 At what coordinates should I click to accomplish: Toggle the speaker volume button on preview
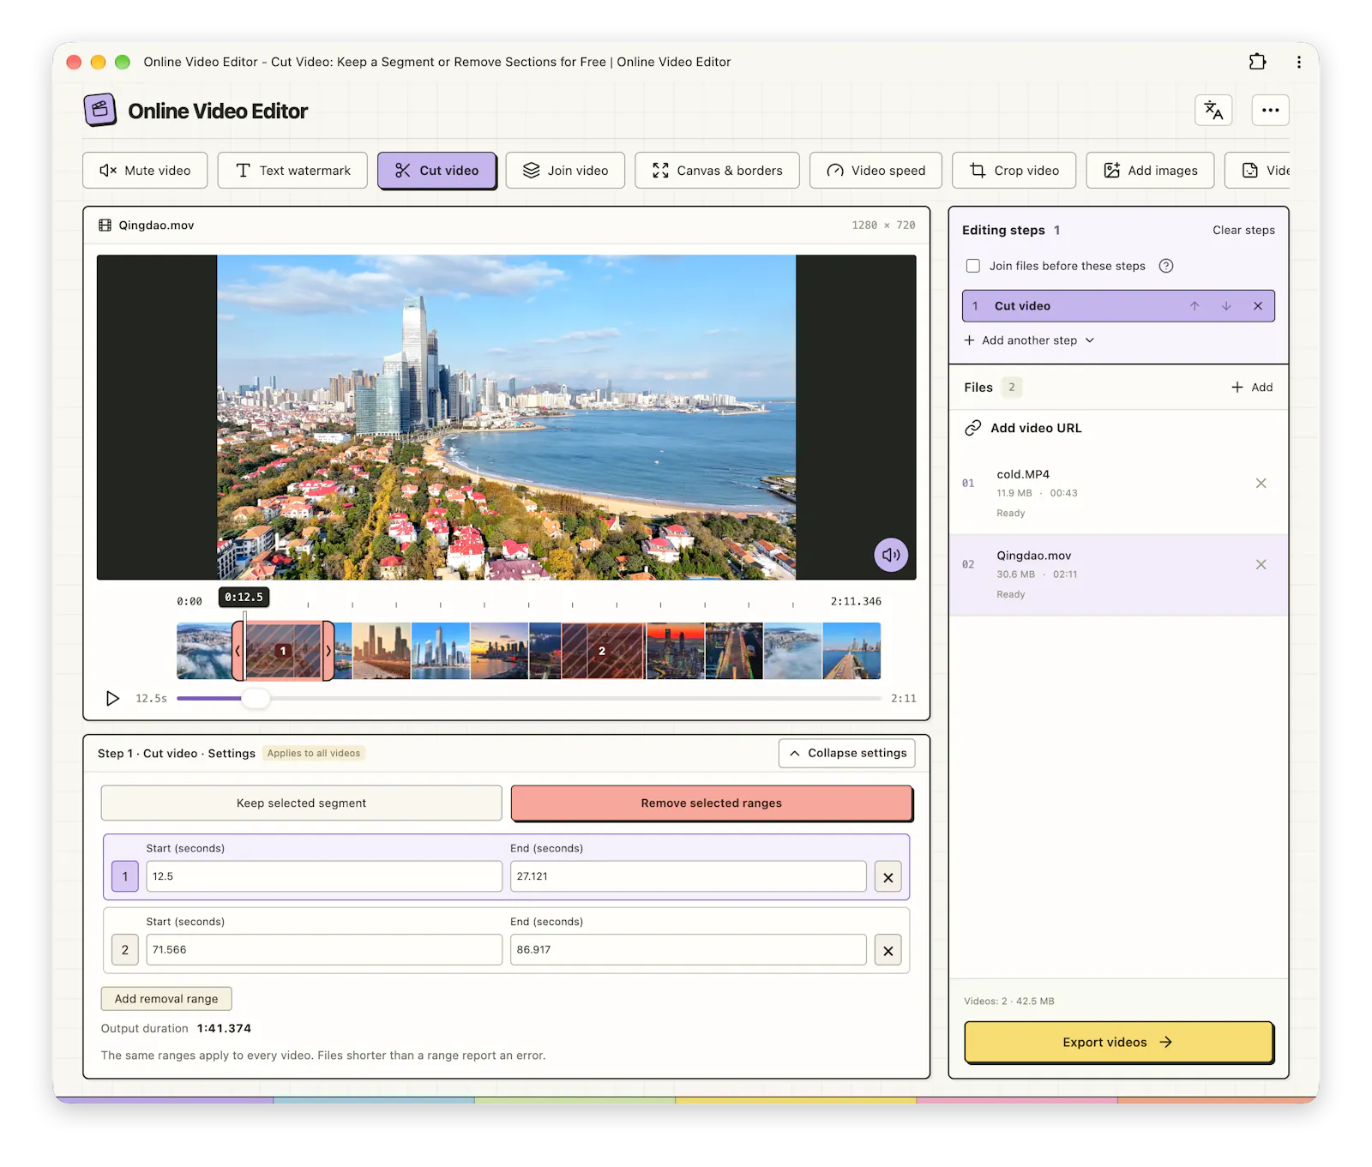point(891,555)
